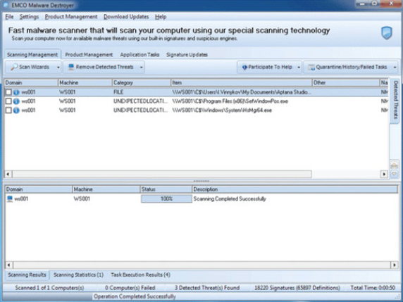Viewport: 403px width, 302px height.
Task: Click 'Scanning Completed Successfully' description
Action: pyautogui.click(x=230, y=199)
